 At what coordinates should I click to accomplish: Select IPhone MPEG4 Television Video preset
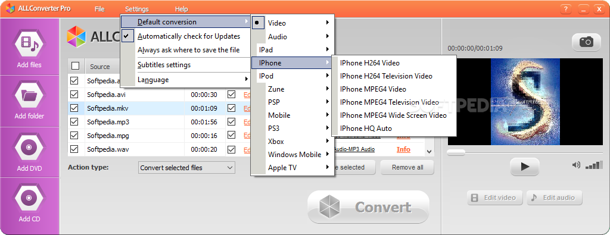pyautogui.click(x=394, y=102)
